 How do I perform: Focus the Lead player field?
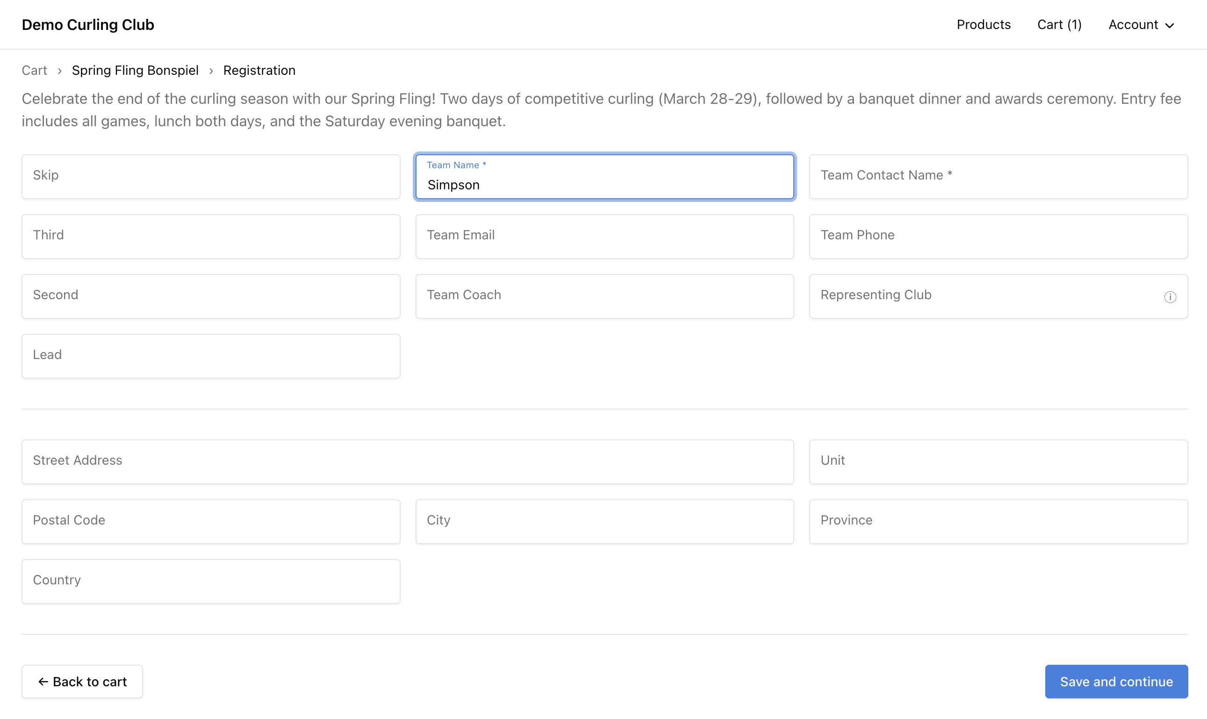[x=211, y=356]
